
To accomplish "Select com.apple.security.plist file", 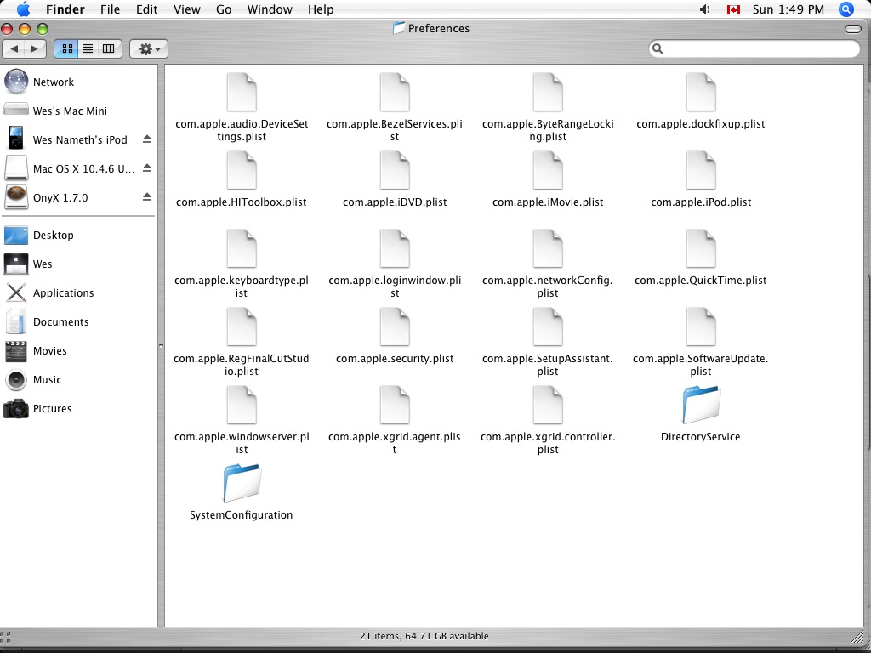I will click(395, 327).
